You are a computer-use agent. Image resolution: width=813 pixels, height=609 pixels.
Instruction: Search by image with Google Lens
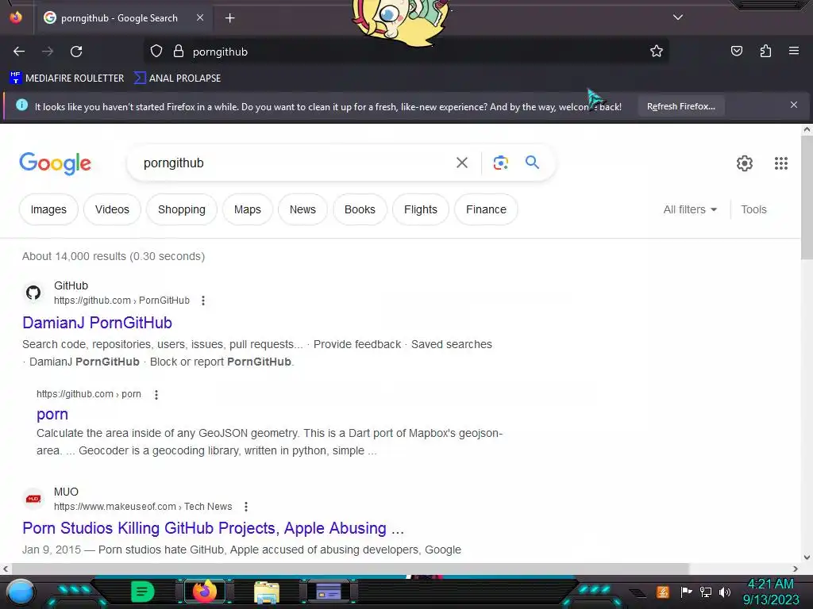(x=500, y=163)
